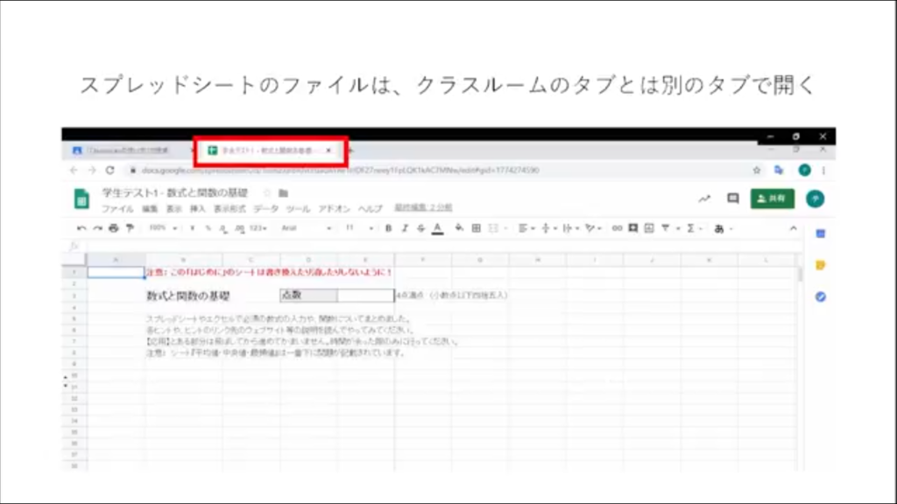Viewport: 897px width, 504px height.
Task: Open the comment history icon
Action: pos(733,199)
